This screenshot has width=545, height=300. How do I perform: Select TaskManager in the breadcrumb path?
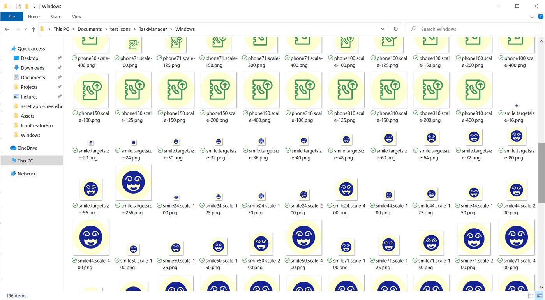(x=153, y=29)
